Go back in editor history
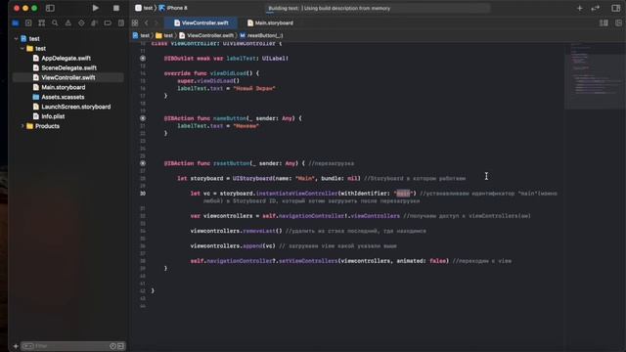The image size is (626, 352). pyautogui.click(x=147, y=23)
